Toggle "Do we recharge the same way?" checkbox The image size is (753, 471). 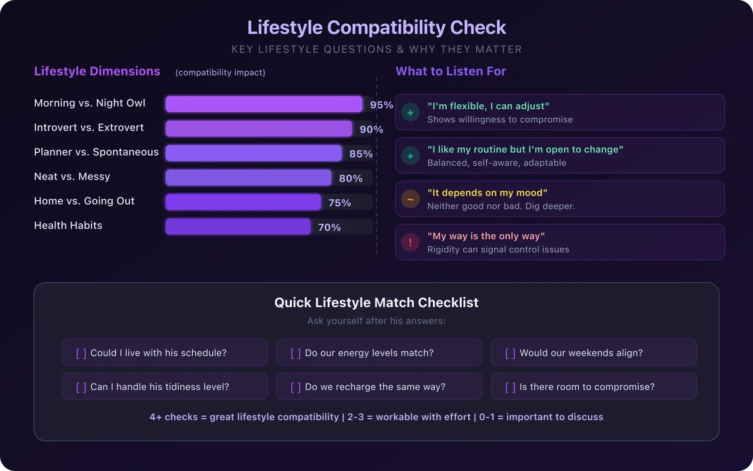(x=296, y=387)
